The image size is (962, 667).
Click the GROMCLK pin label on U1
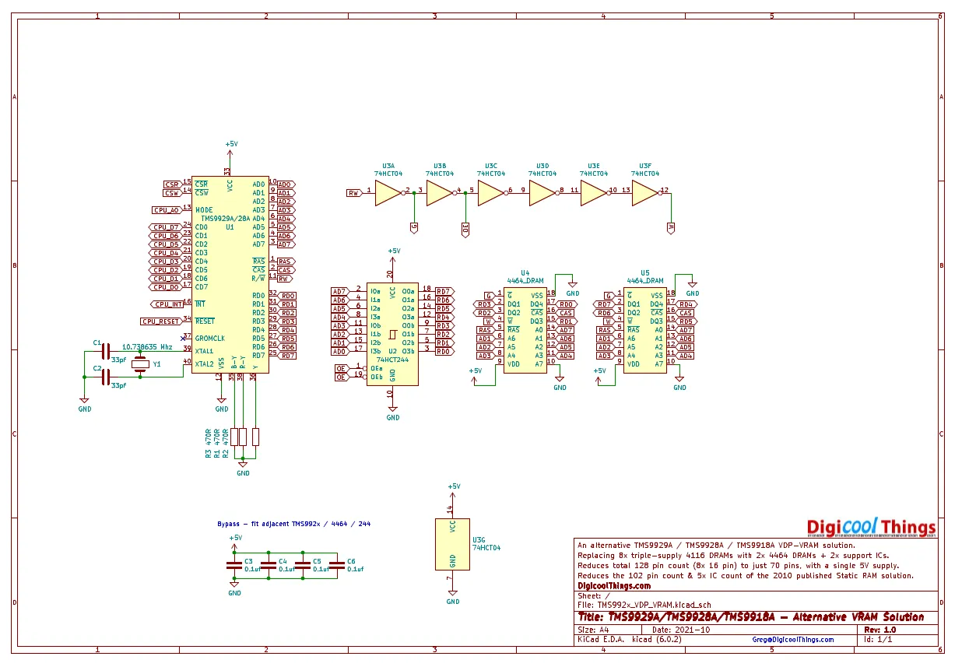point(210,339)
